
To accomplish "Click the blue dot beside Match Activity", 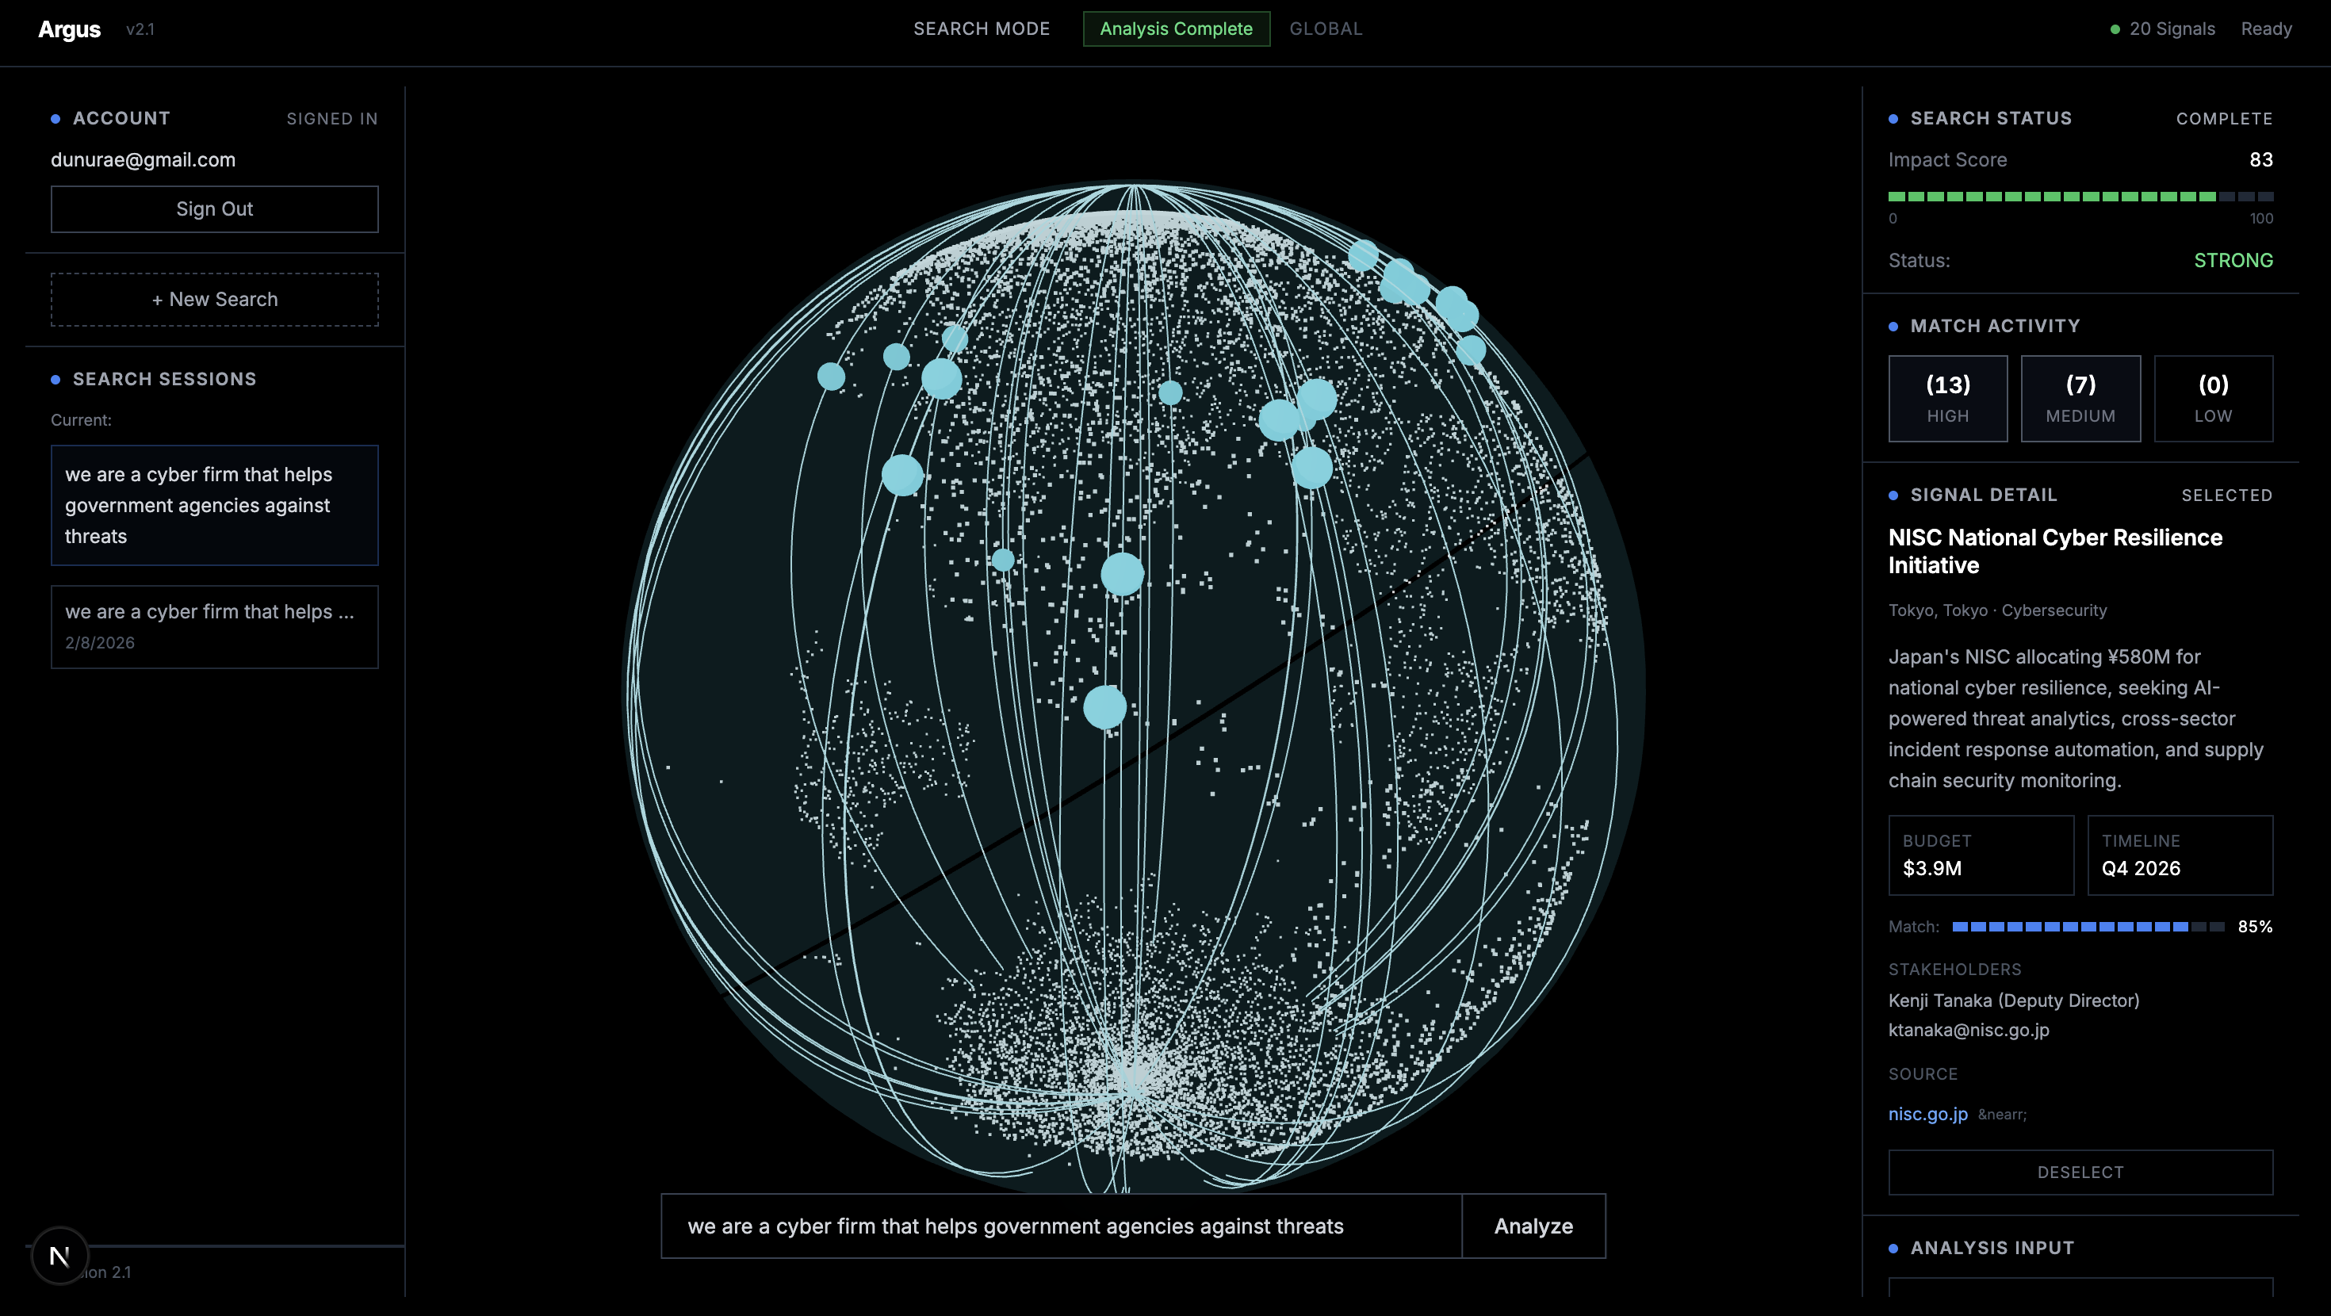I will [1893, 326].
